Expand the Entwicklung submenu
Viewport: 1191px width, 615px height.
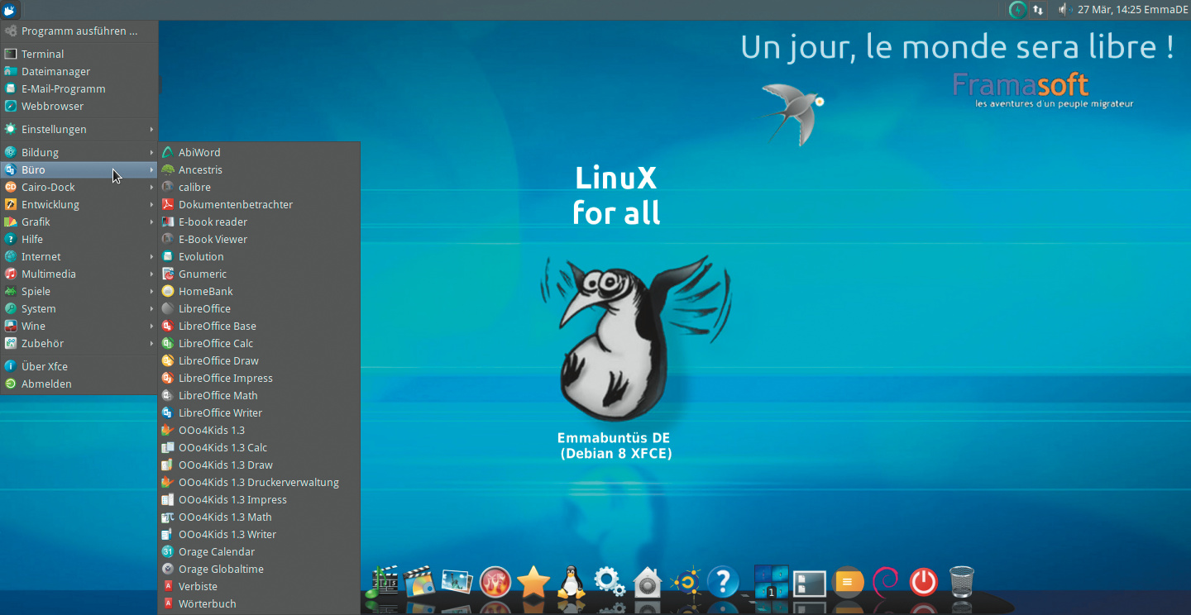tap(79, 204)
